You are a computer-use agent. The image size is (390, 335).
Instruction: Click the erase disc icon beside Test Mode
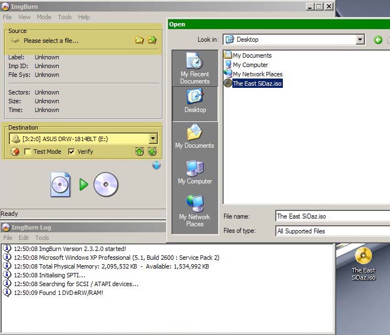pyautogui.click(x=15, y=152)
